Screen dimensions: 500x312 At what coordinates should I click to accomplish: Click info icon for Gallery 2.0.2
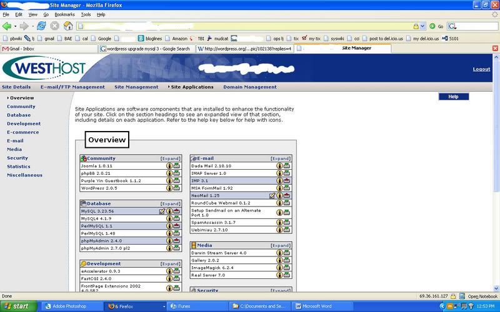point(279,260)
